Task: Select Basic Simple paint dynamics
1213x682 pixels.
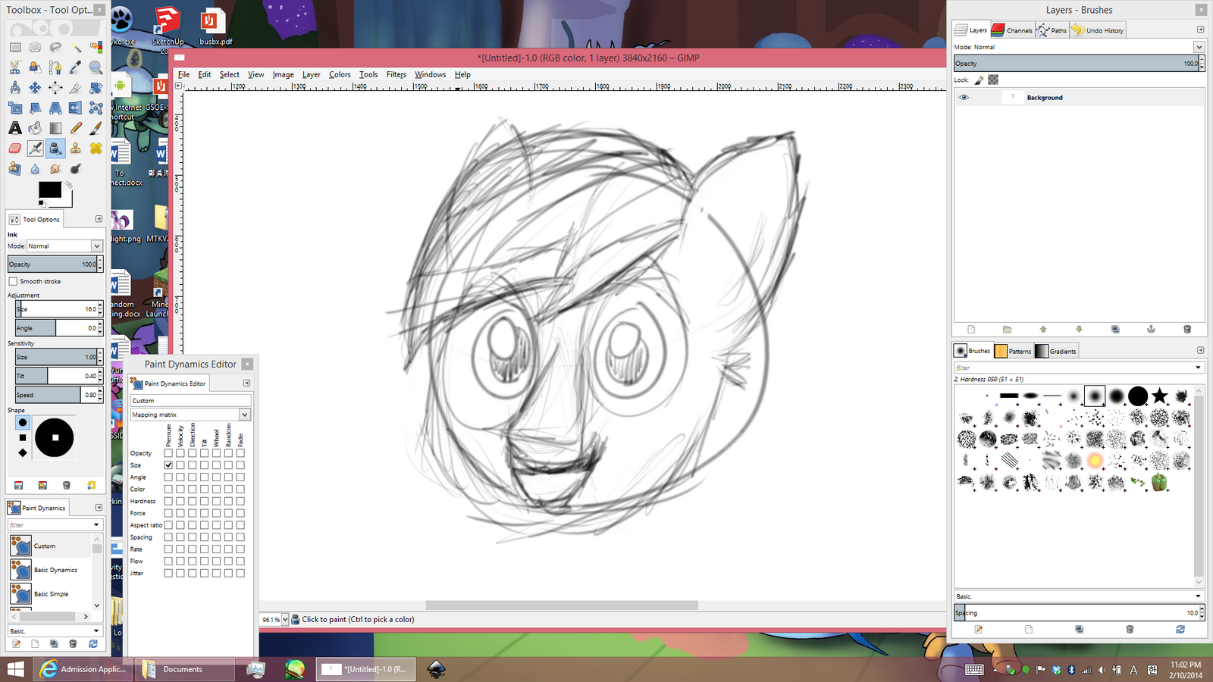Action: 50,594
